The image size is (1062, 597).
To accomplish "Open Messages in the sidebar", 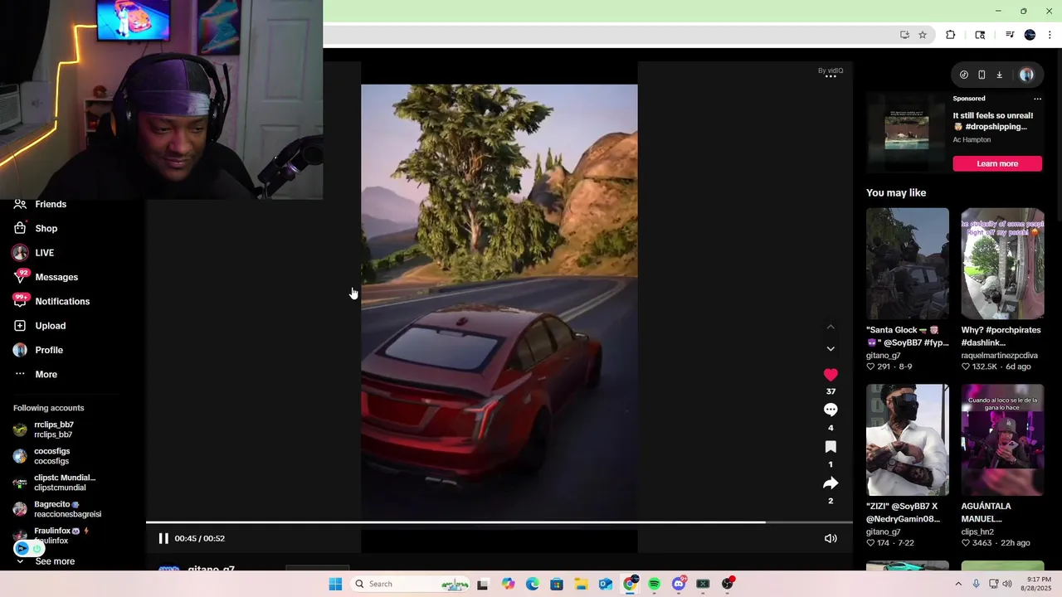I will click(56, 277).
